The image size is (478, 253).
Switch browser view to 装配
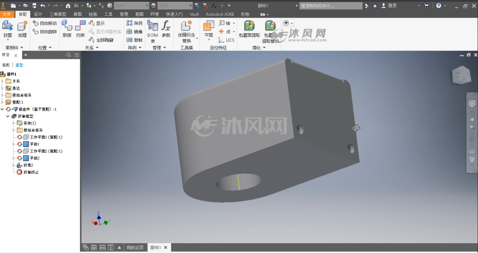6,65
